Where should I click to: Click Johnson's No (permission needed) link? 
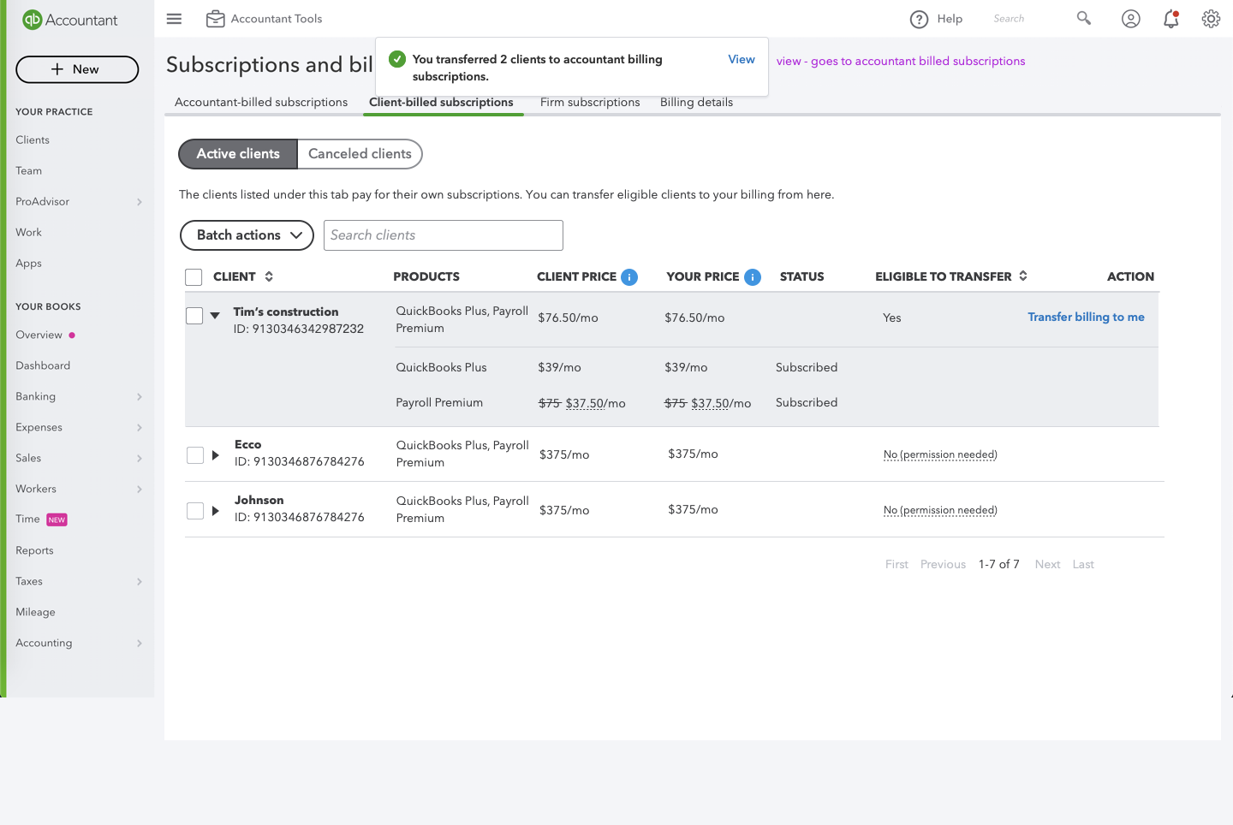[x=940, y=510]
